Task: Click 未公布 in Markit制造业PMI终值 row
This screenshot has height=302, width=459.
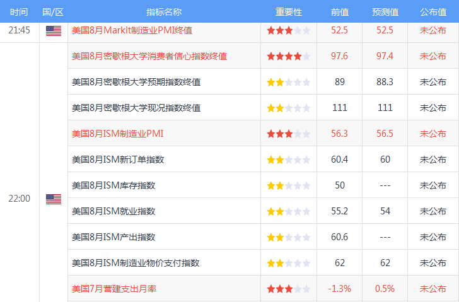Action: tap(433, 30)
